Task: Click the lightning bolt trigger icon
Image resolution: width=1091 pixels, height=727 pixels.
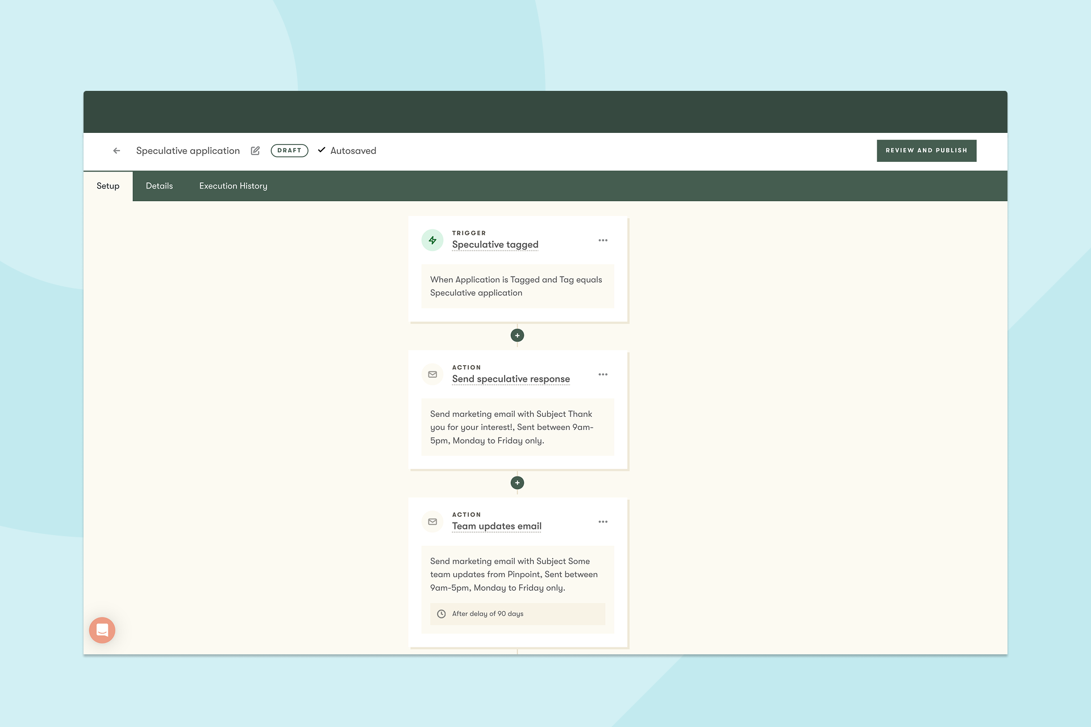Action: pyautogui.click(x=432, y=240)
